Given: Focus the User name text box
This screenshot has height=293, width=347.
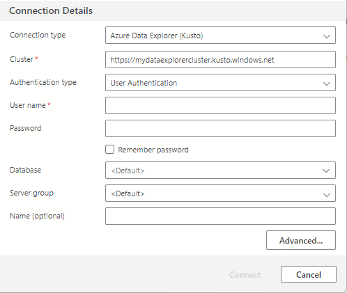Looking at the screenshot, I should point(220,106).
